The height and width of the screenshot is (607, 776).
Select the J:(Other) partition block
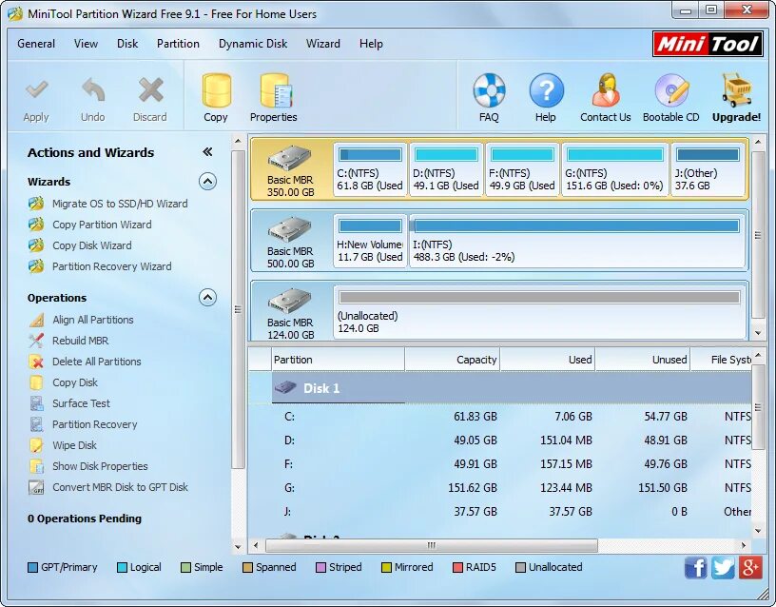click(708, 169)
